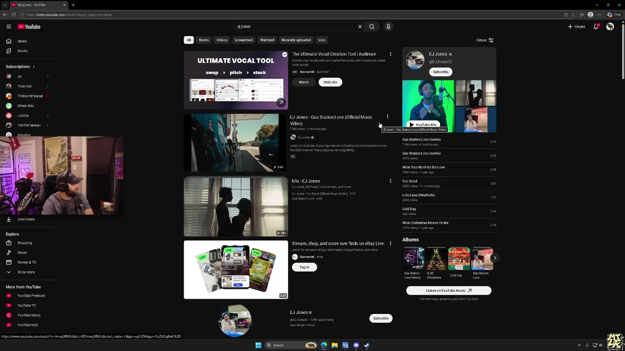Open the YouTube hamburger guide menu

coord(9,27)
